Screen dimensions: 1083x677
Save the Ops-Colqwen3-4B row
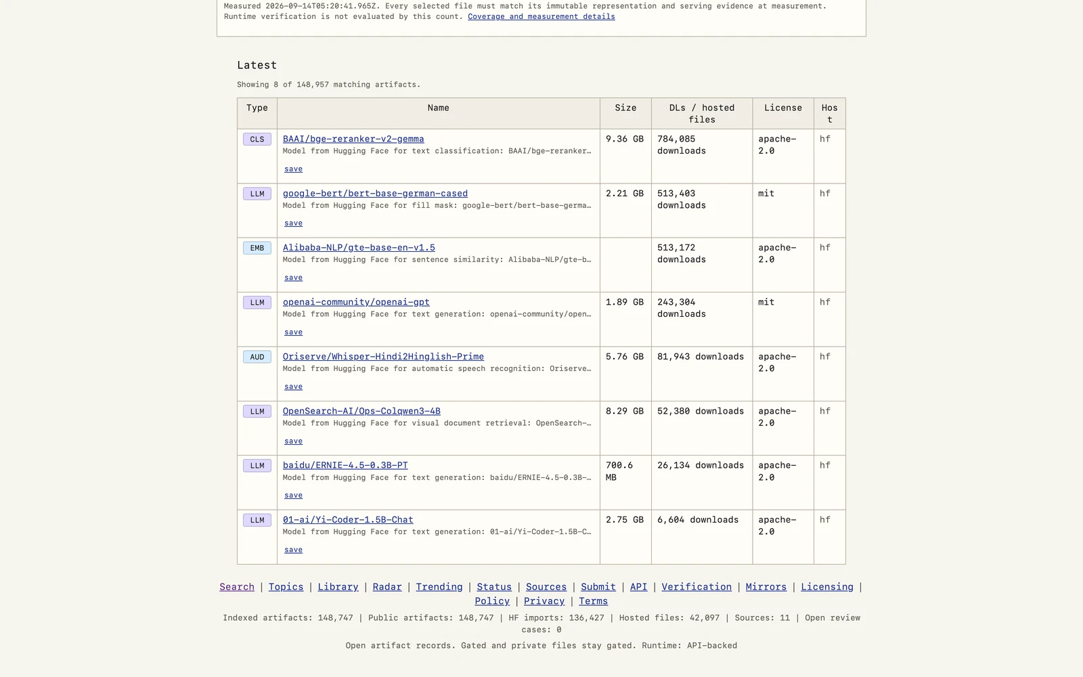tap(293, 441)
